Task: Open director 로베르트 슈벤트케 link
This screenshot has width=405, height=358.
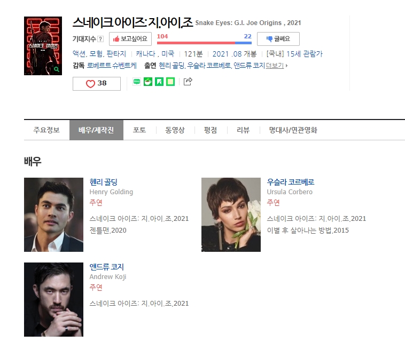Action: click(x=112, y=66)
